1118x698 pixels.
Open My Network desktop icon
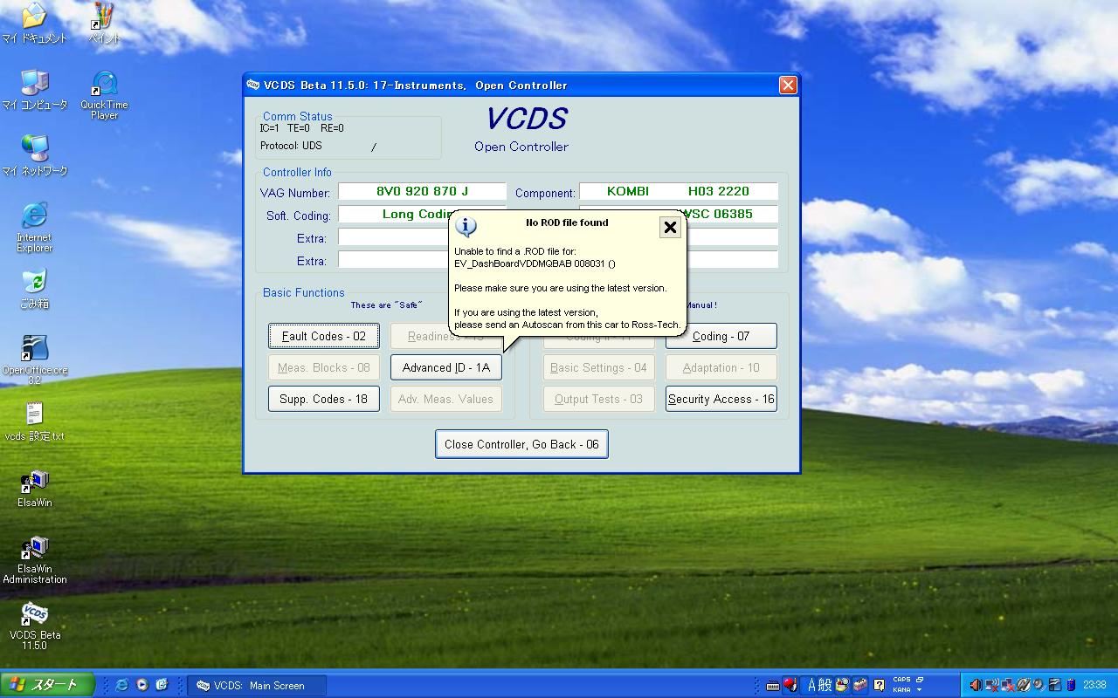click(34, 156)
